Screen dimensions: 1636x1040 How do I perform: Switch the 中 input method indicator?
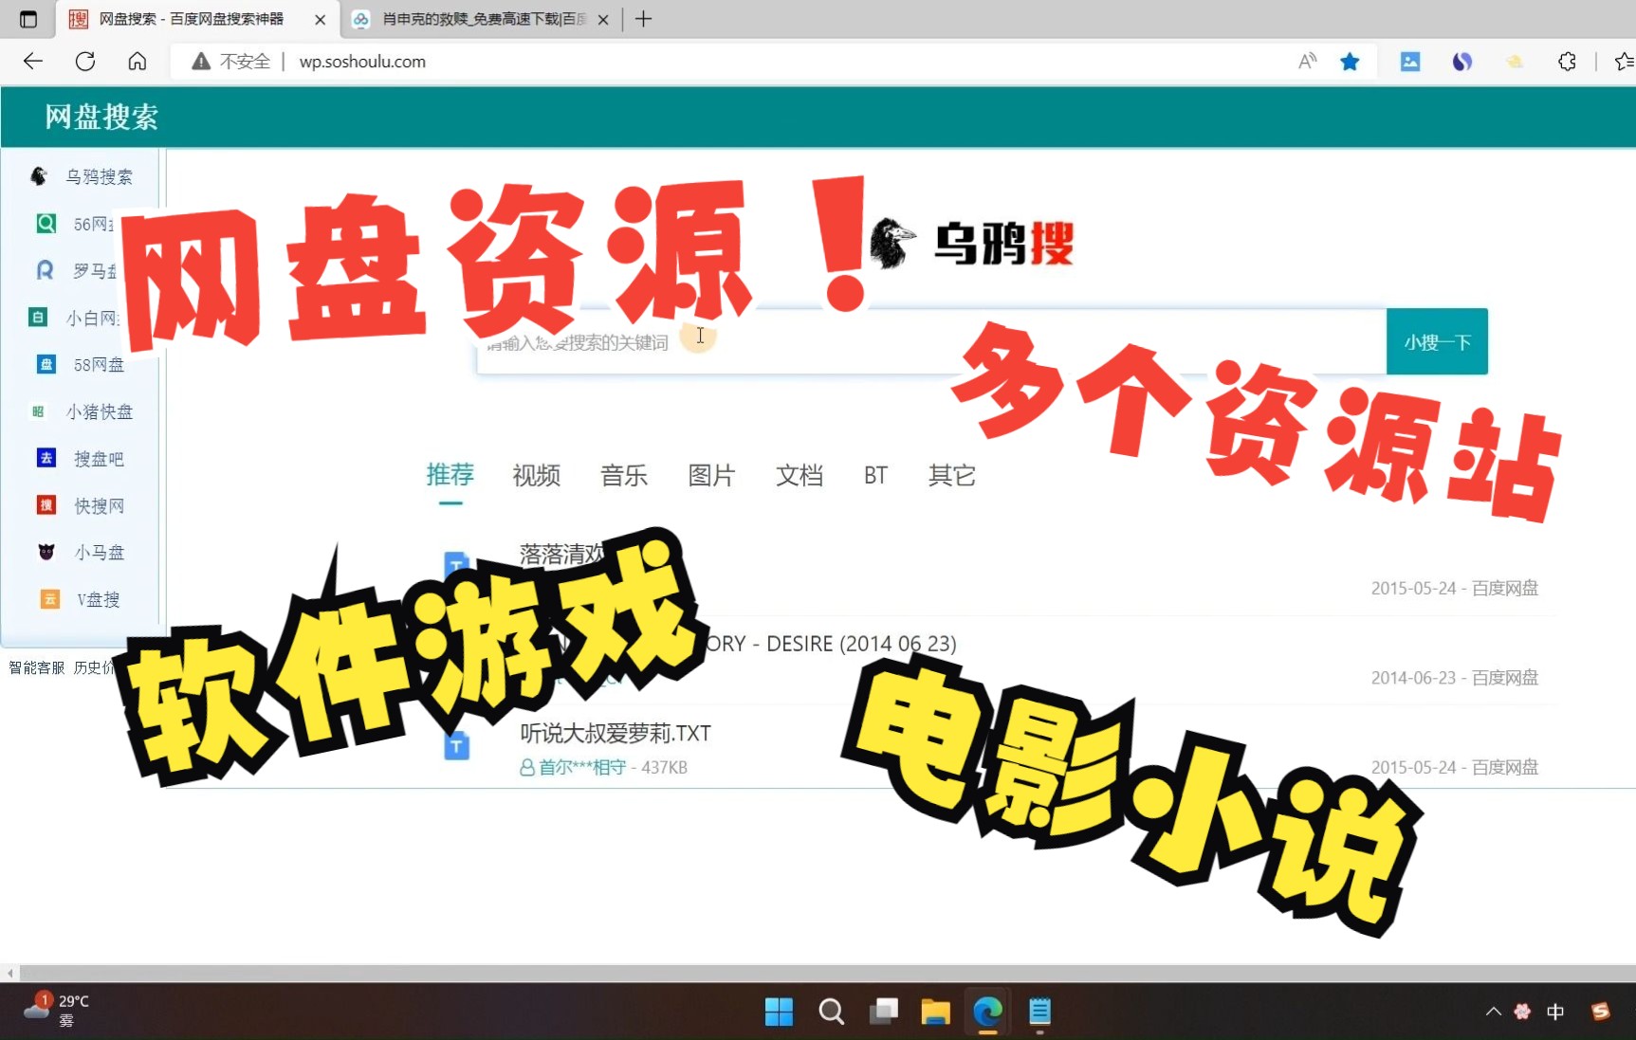(1555, 1012)
